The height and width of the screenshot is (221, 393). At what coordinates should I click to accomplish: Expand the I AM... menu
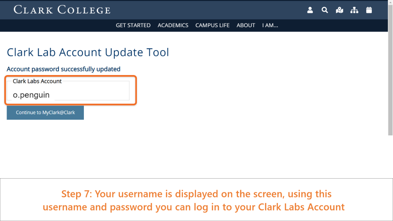270,25
